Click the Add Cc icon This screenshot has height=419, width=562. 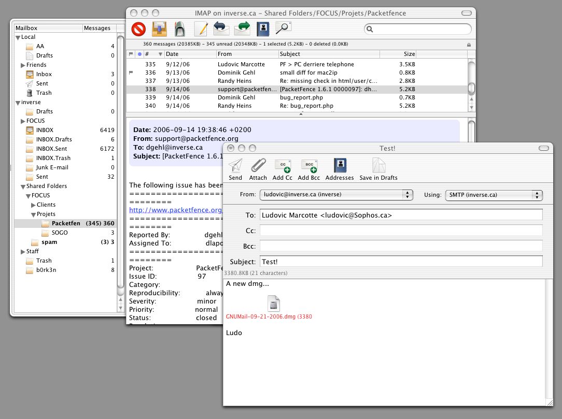[x=283, y=166]
